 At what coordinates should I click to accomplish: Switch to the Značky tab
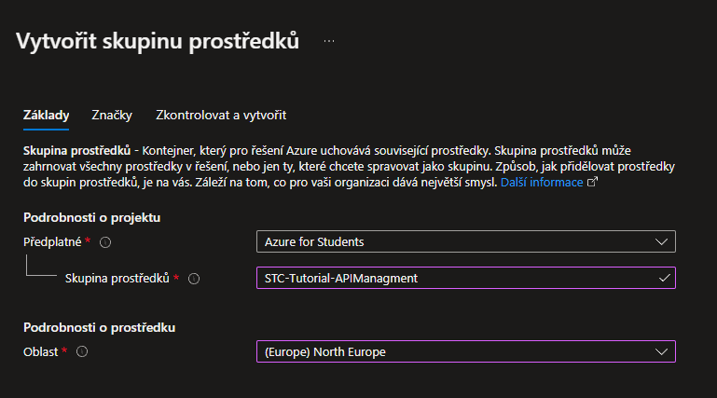[x=112, y=116]
